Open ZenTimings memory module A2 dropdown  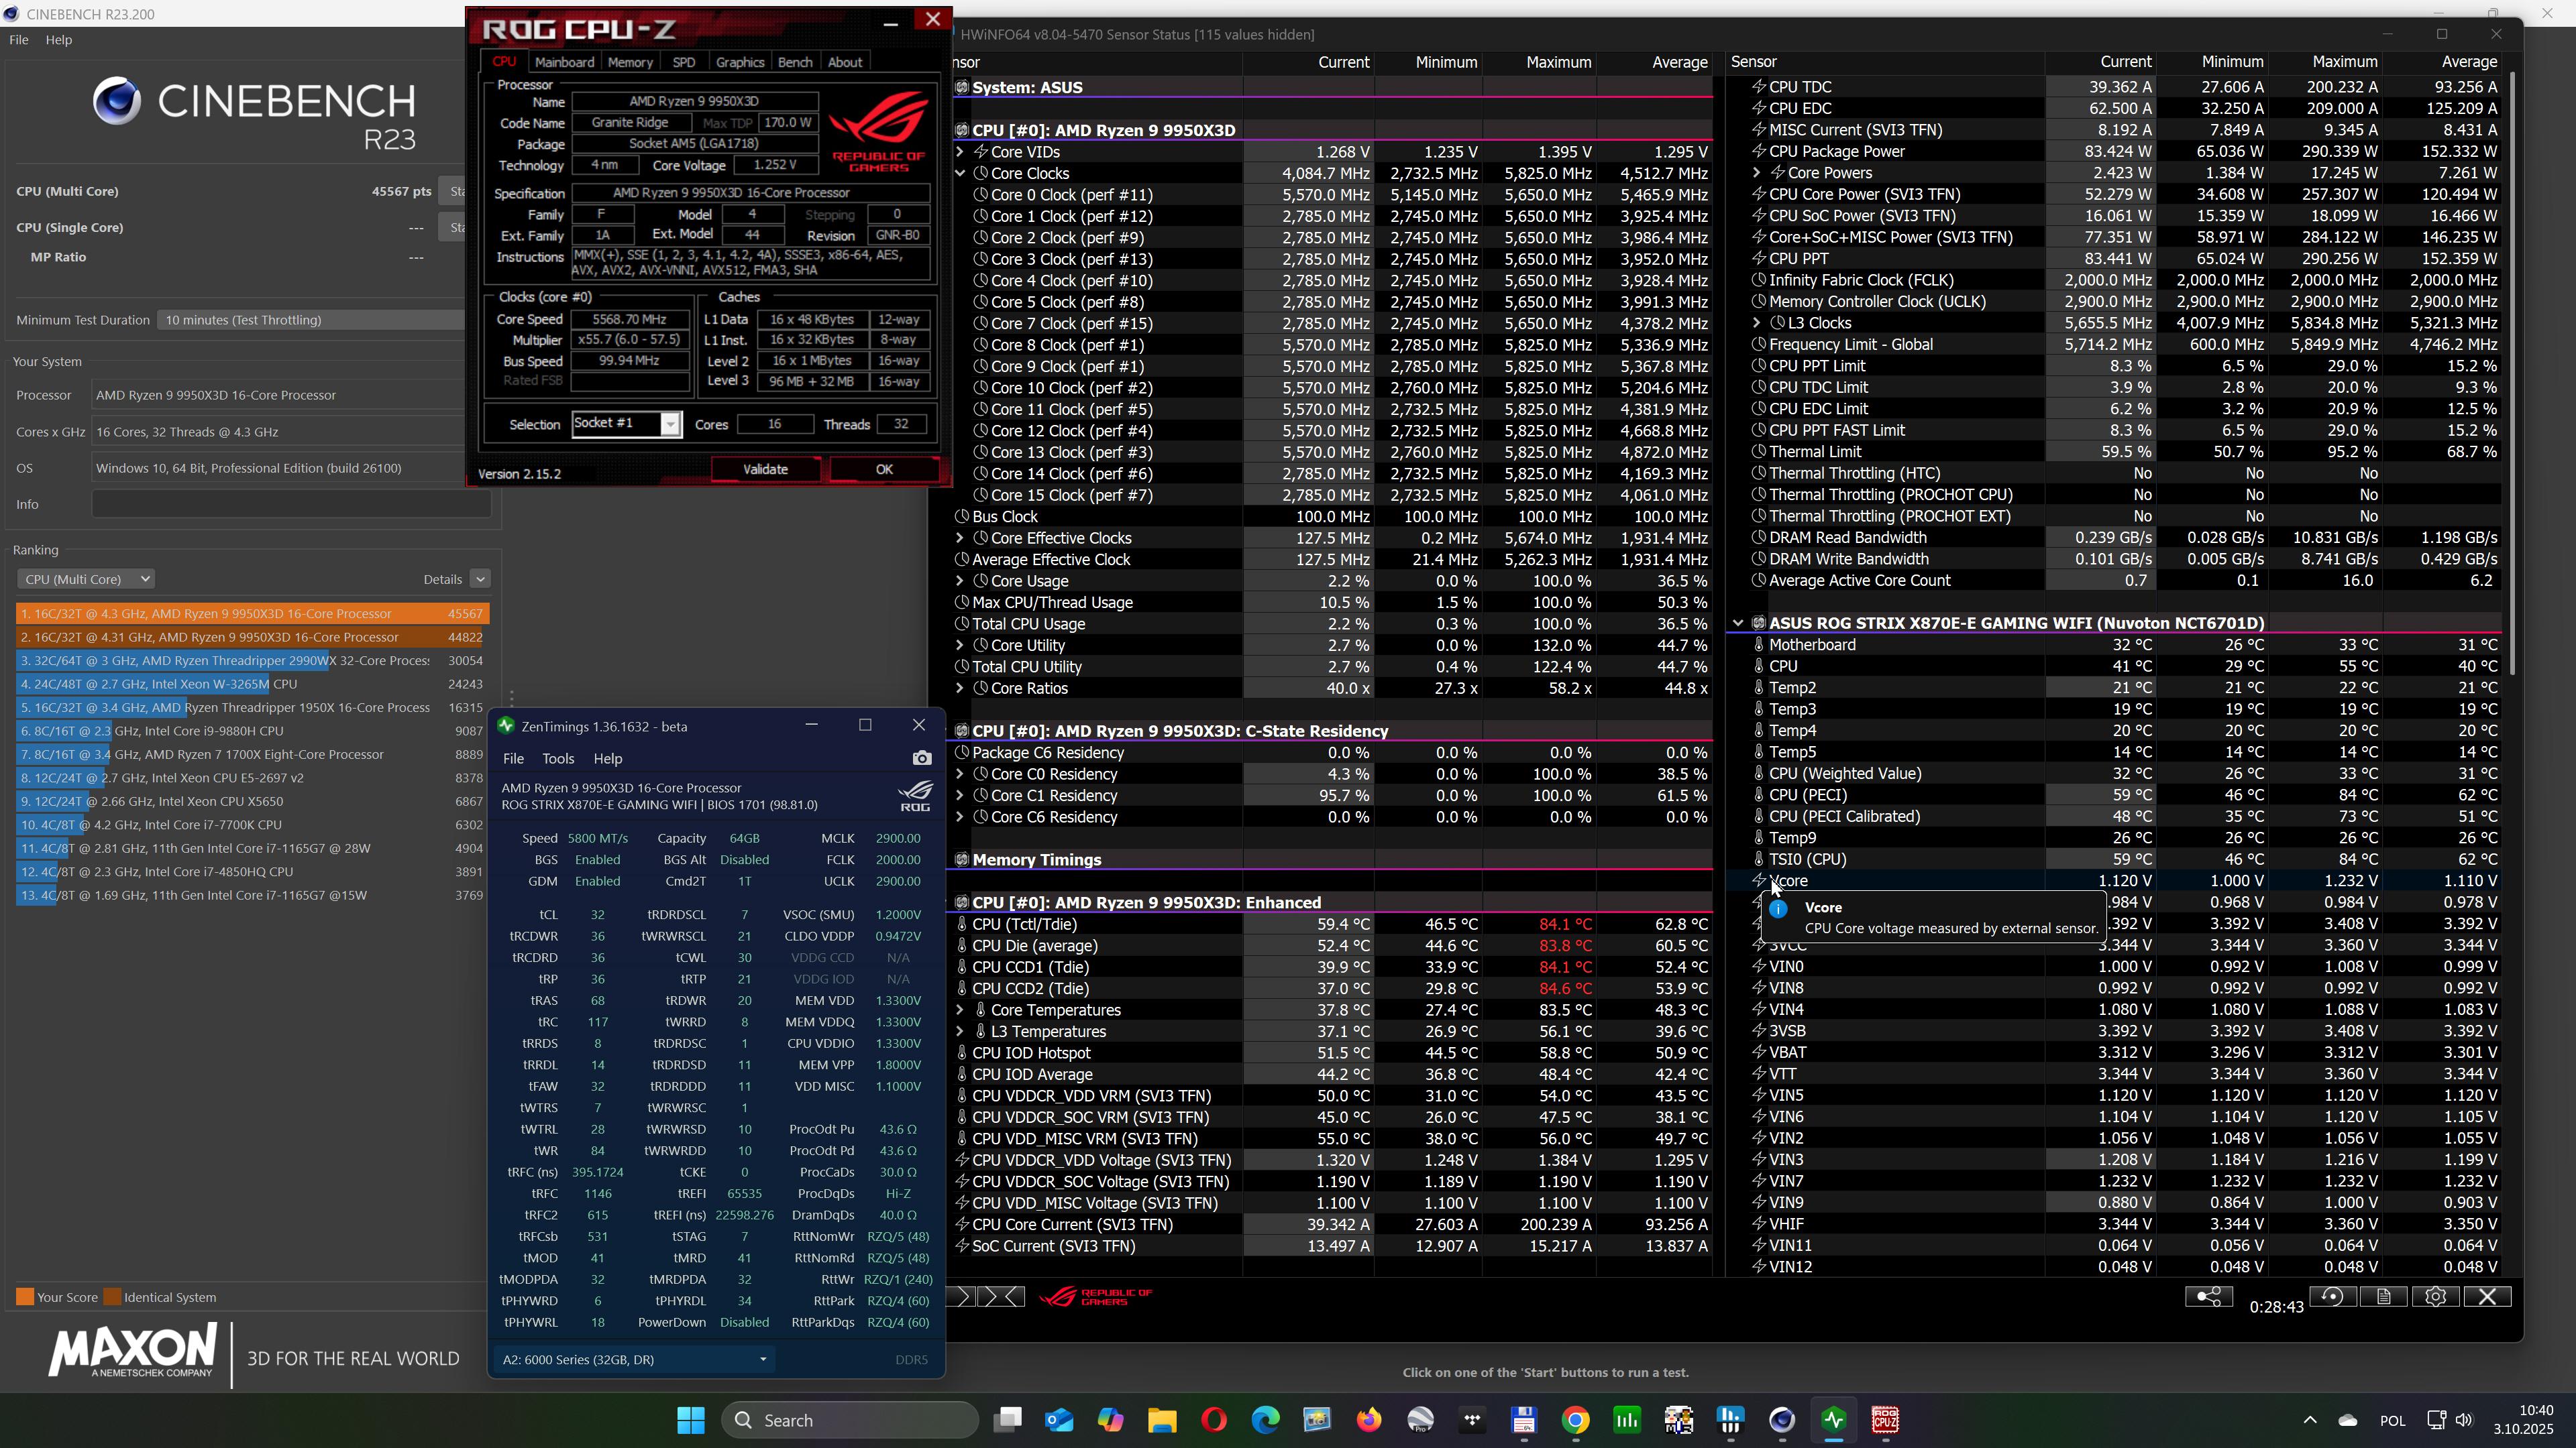(x=634, y=1360)
